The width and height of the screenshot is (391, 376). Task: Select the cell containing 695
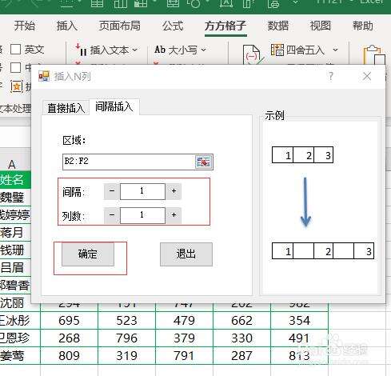69,321
